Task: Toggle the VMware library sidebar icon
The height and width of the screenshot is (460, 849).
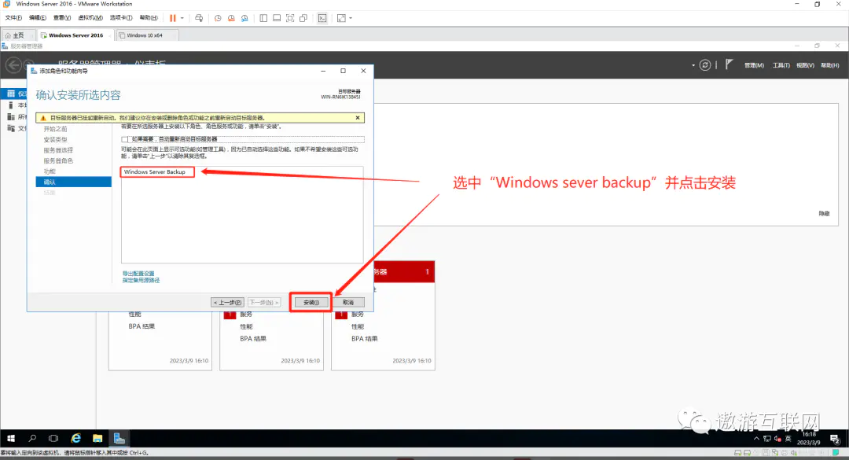Action: click(x=263, y=18)
